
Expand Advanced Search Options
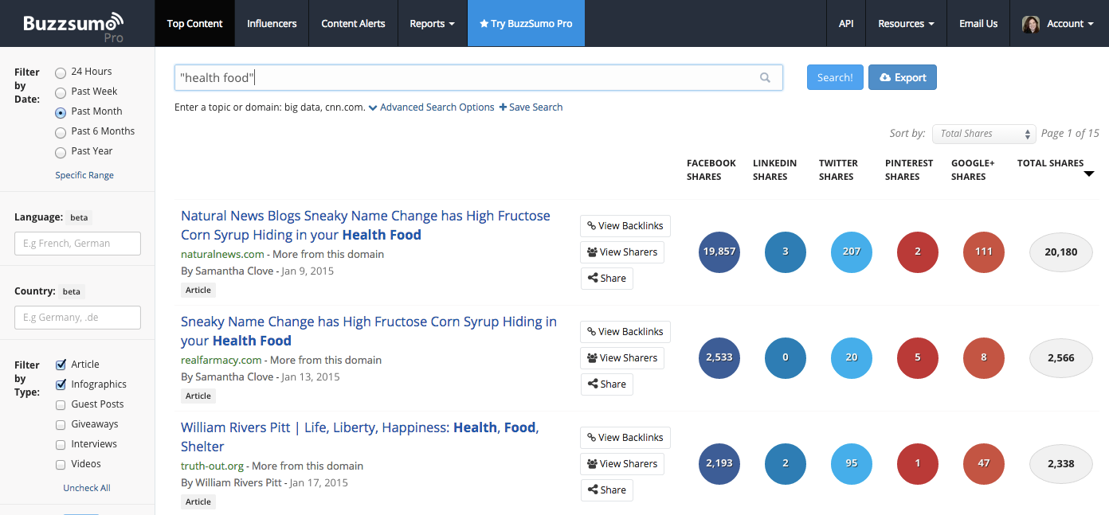click(x=431, y=107)
